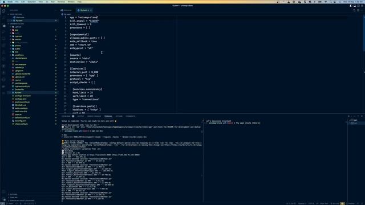Open the Apple menu
Image resolution: width=365 pixels, height=205 pixels.
tap(4, 2)
